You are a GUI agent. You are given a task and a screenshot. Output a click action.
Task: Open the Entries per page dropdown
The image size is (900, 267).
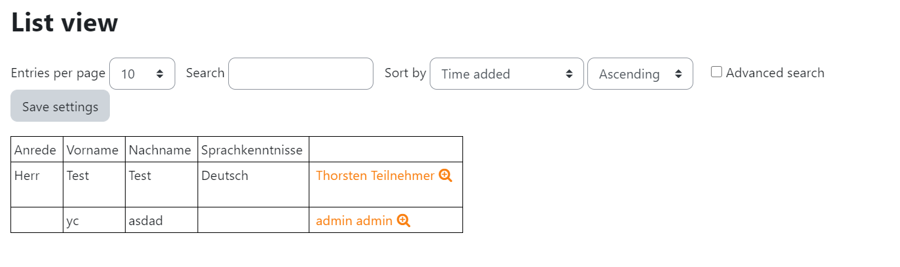point(142,73)
